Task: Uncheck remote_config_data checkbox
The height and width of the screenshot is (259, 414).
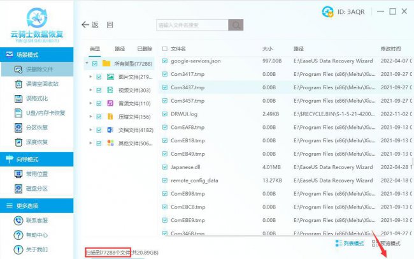Action: pyautogui.click(x=165, y=181)
